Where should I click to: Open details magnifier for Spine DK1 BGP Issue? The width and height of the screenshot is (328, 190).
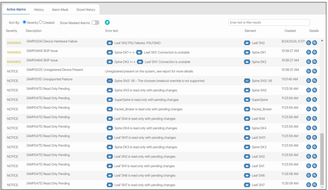coord(314,52)
